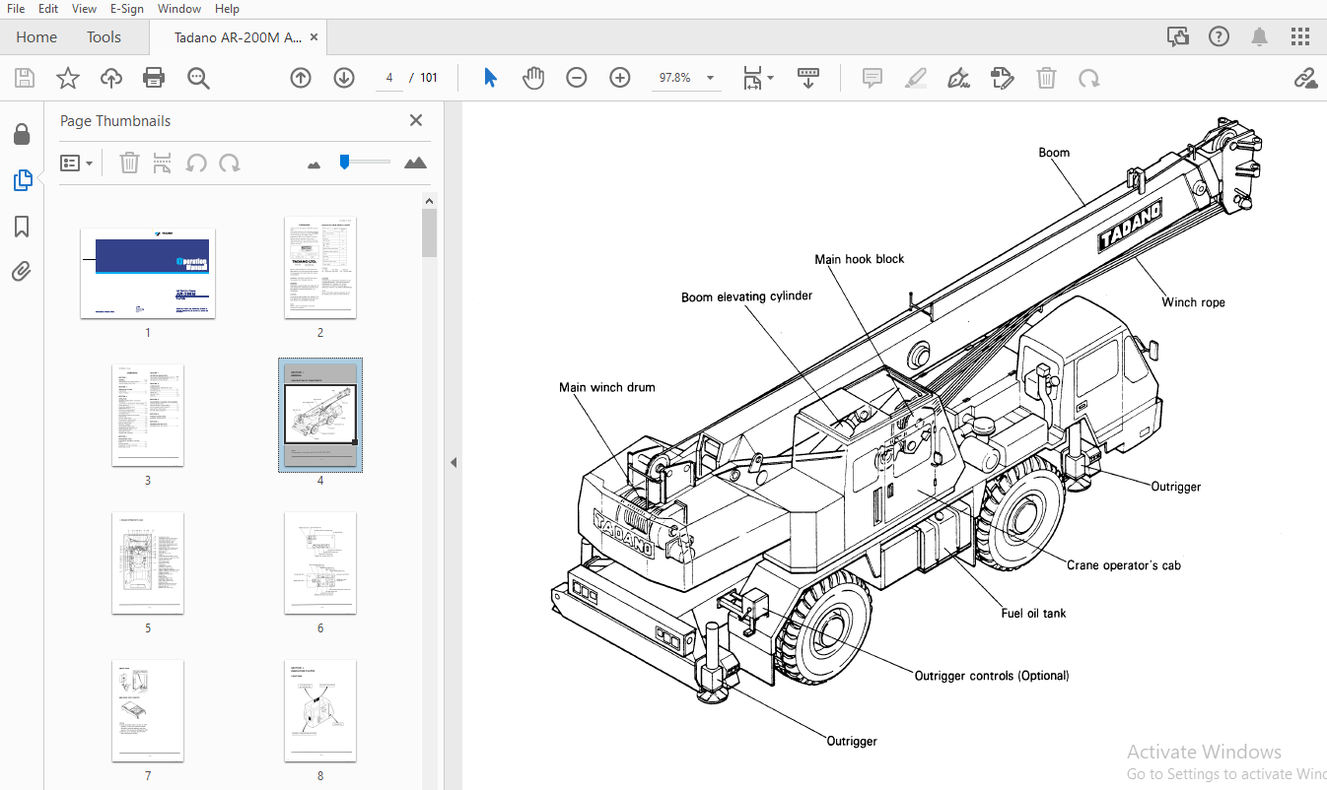
Task: Delete selected page thumbnail
Action: pos(129,163)
